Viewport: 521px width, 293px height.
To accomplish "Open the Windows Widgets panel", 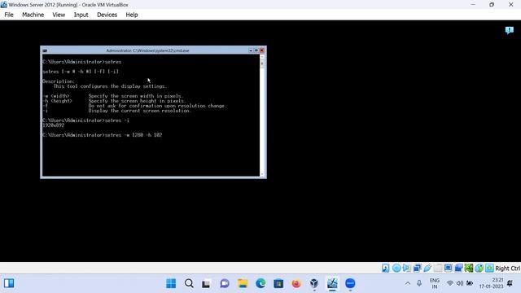I will (9, 283).
